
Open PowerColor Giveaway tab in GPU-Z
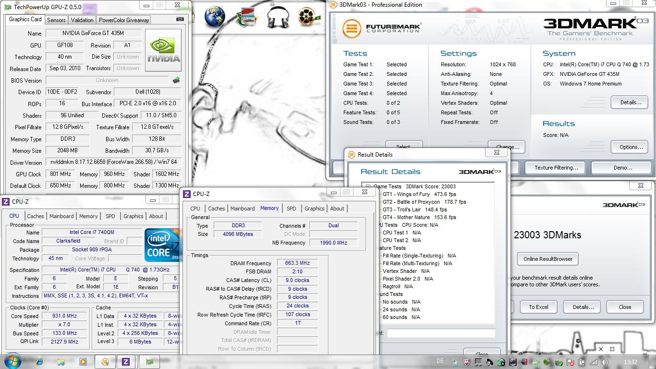[x=124, y=20]
